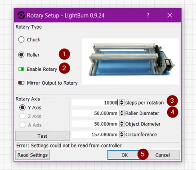Click the Roller Diameter value field

pos(95,113)
